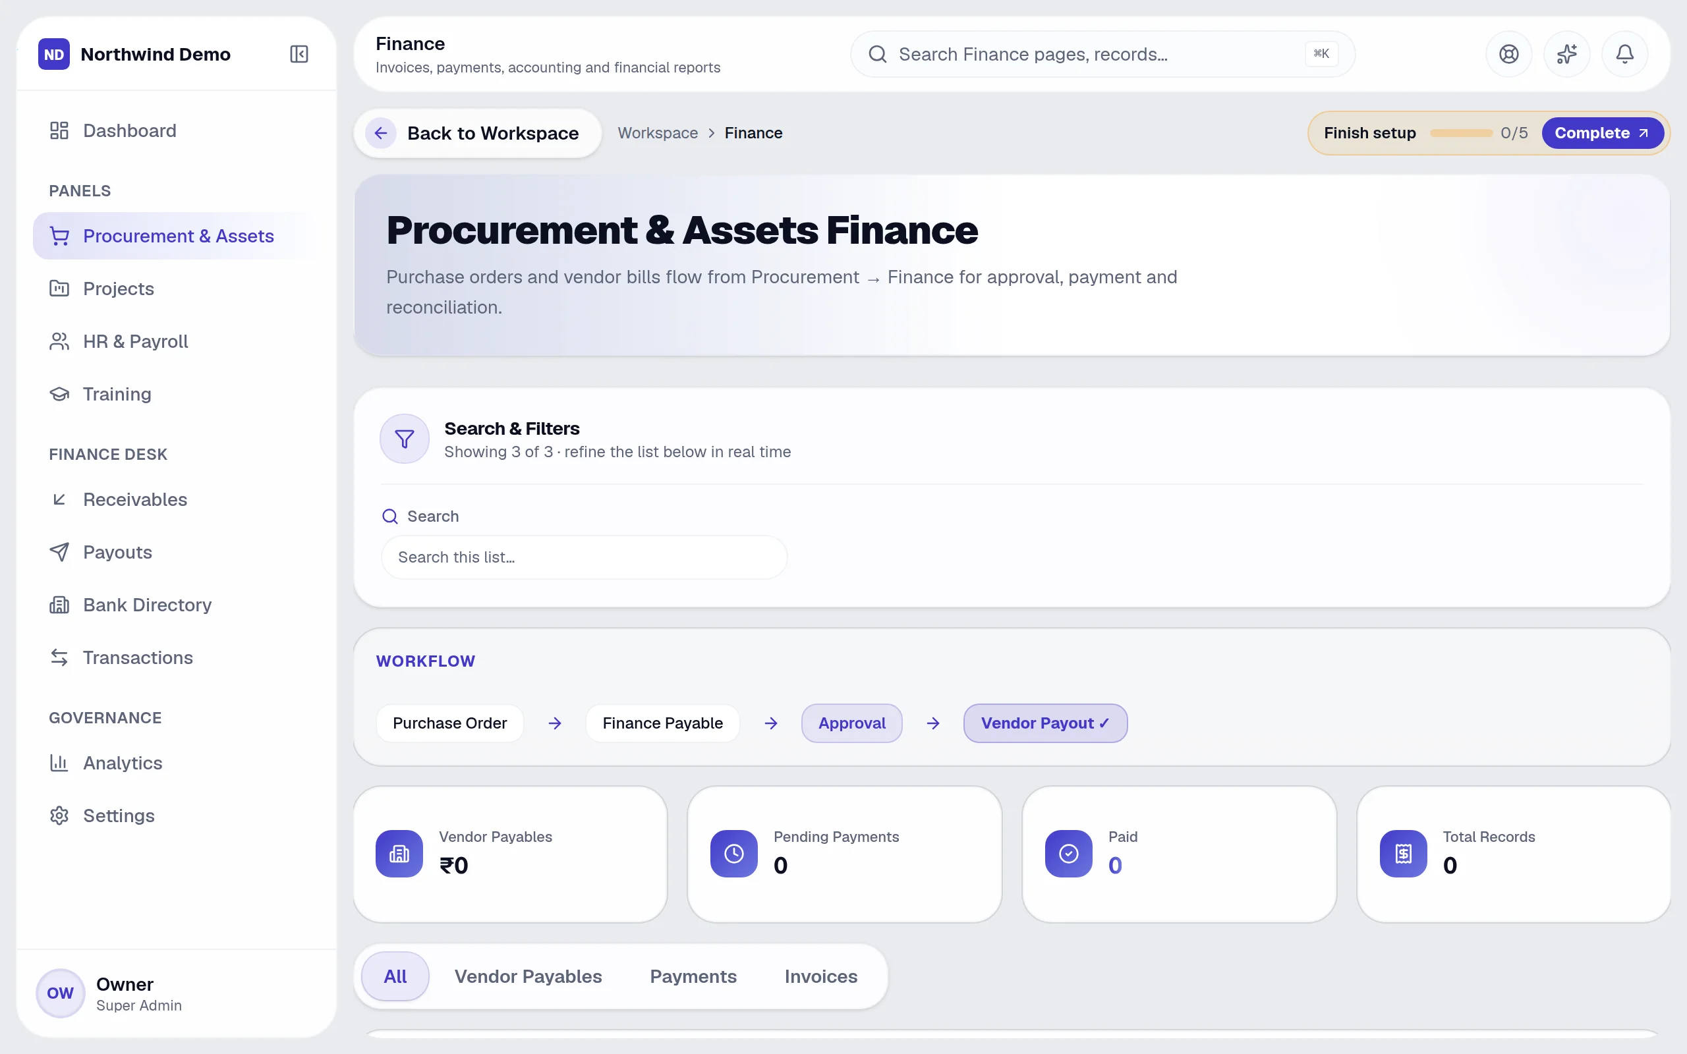This screenshot has height=1054, width=1687.
Task: Open the Projects panel
Action: (x=177, y=289)
